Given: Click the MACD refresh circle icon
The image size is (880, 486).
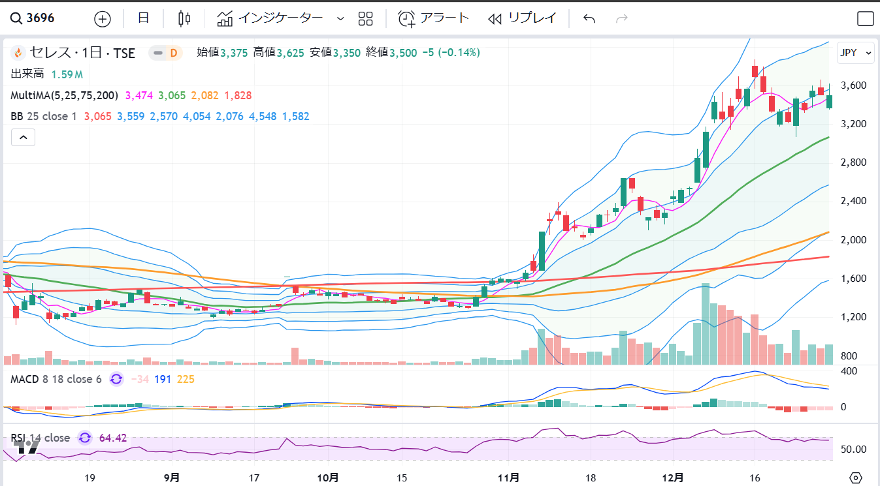Looking at the screenshot, I should point(116,379).
